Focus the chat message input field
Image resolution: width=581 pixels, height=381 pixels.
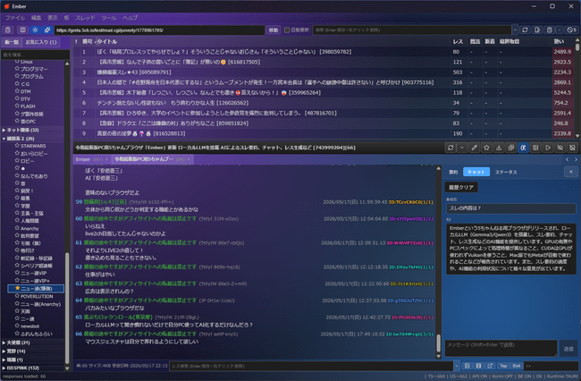point(501,349)
